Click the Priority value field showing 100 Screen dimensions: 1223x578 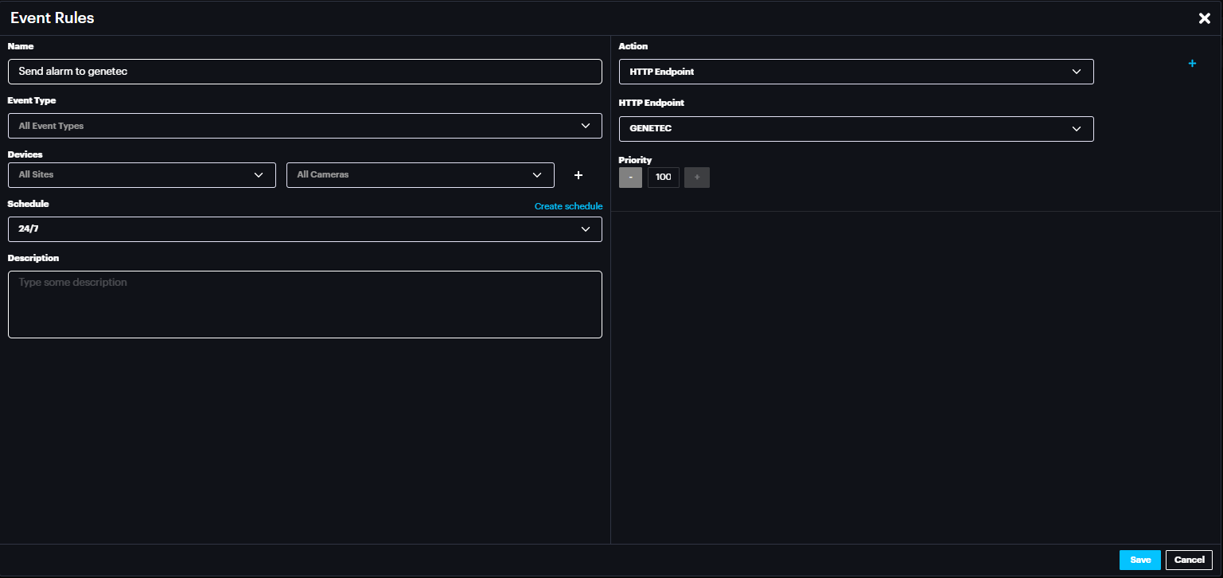coord(663,178)
